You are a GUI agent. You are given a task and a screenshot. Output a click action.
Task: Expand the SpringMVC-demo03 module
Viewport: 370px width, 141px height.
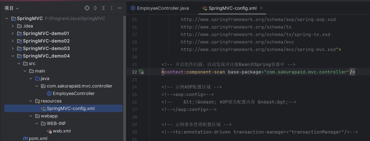point(13,48)
